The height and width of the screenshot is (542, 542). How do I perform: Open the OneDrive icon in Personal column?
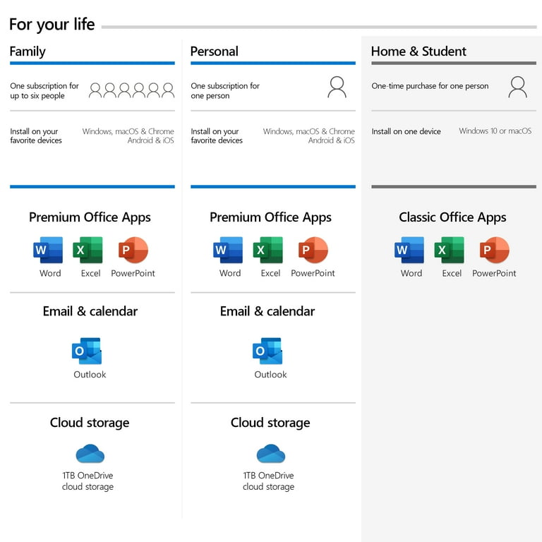pos(270,453)
